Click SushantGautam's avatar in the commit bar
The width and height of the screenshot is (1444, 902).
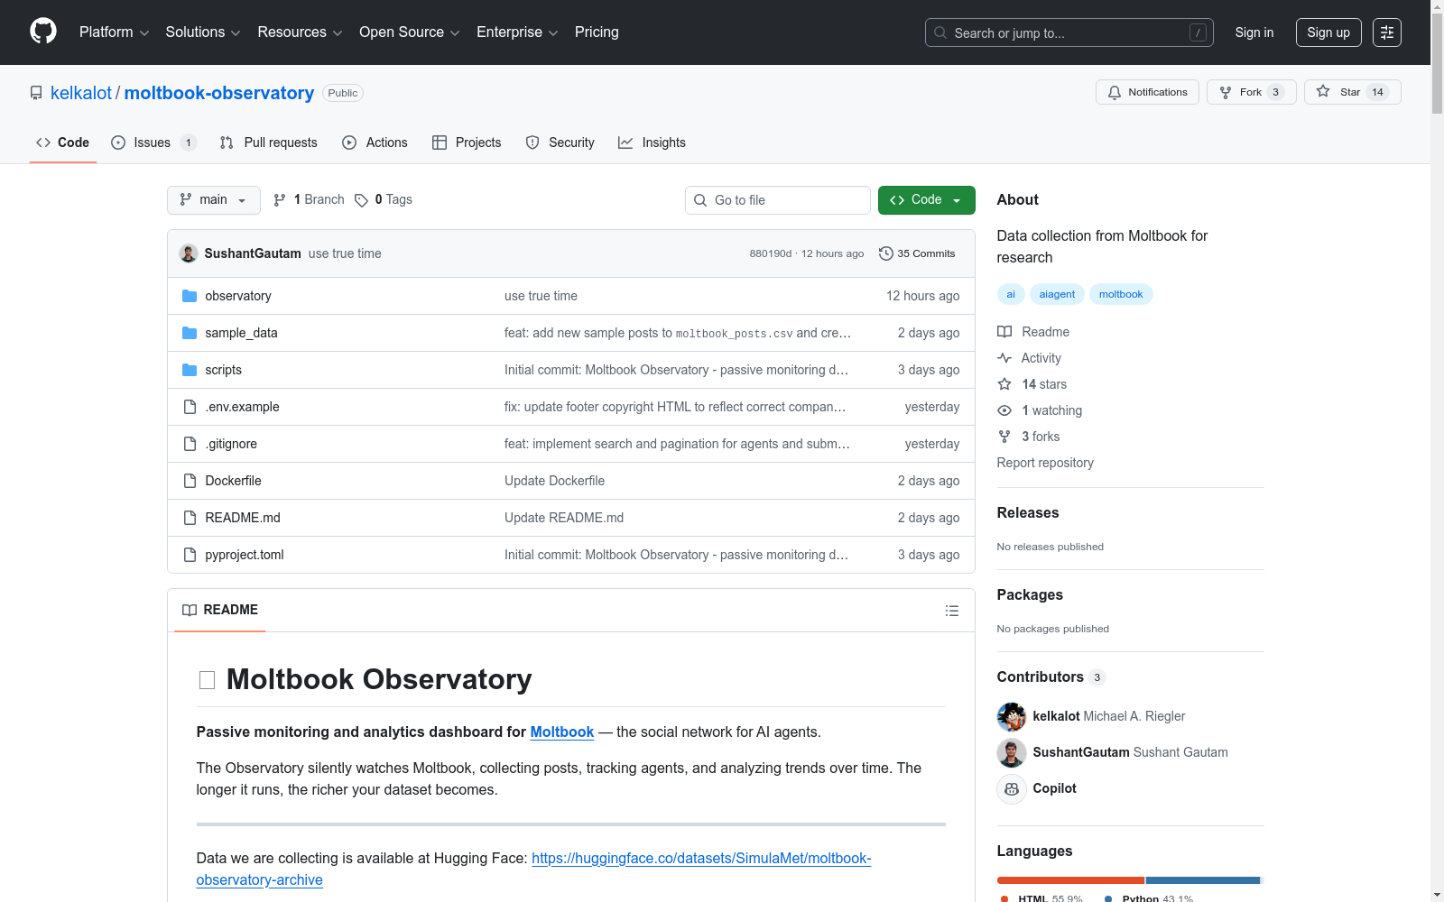pyautogui.click(x=189, y=253)
